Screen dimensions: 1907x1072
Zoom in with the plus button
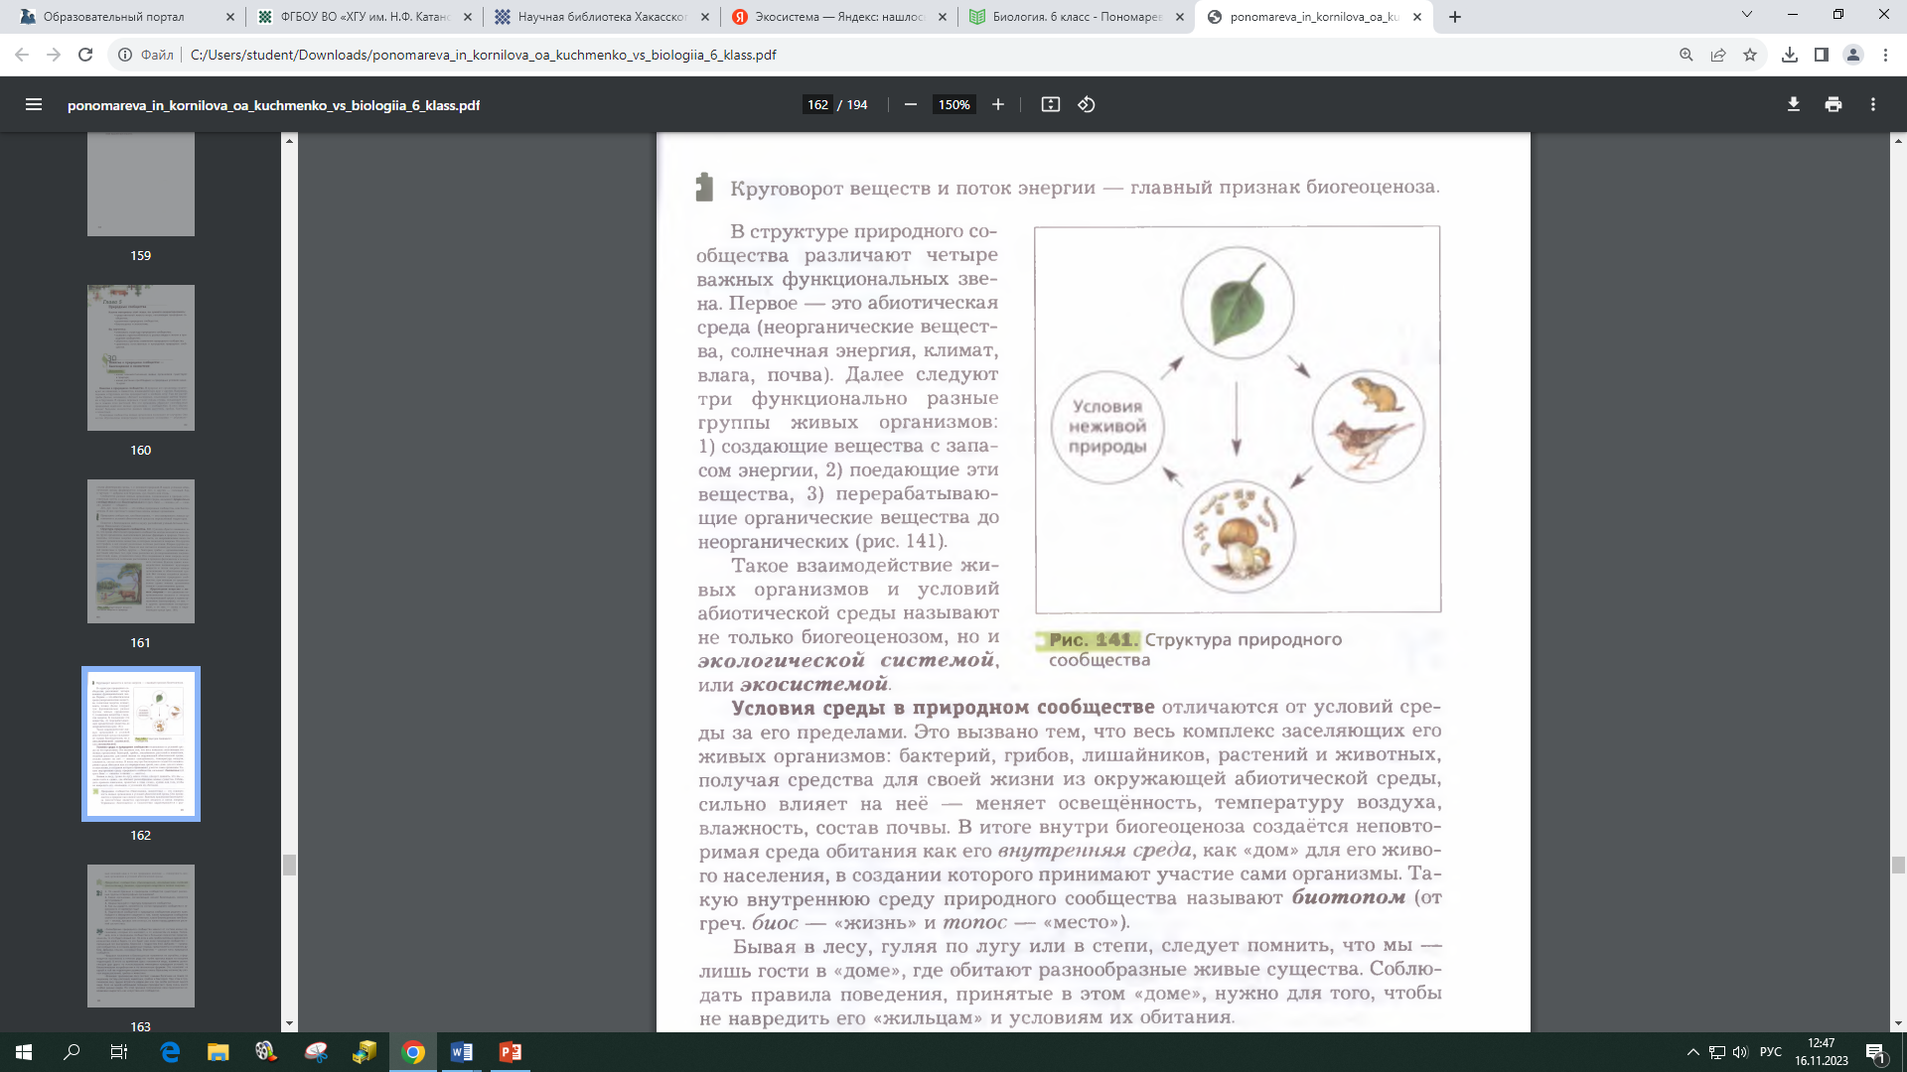tap(998, 104)
